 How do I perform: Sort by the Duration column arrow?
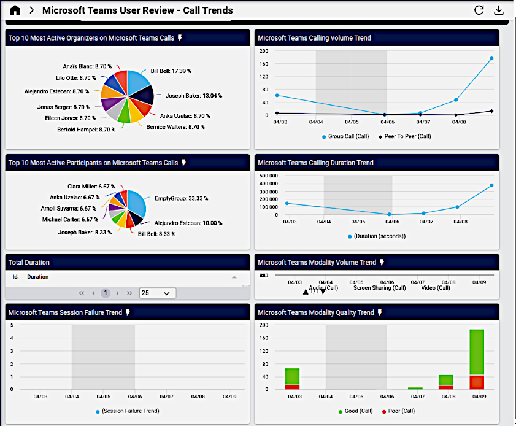234,277
